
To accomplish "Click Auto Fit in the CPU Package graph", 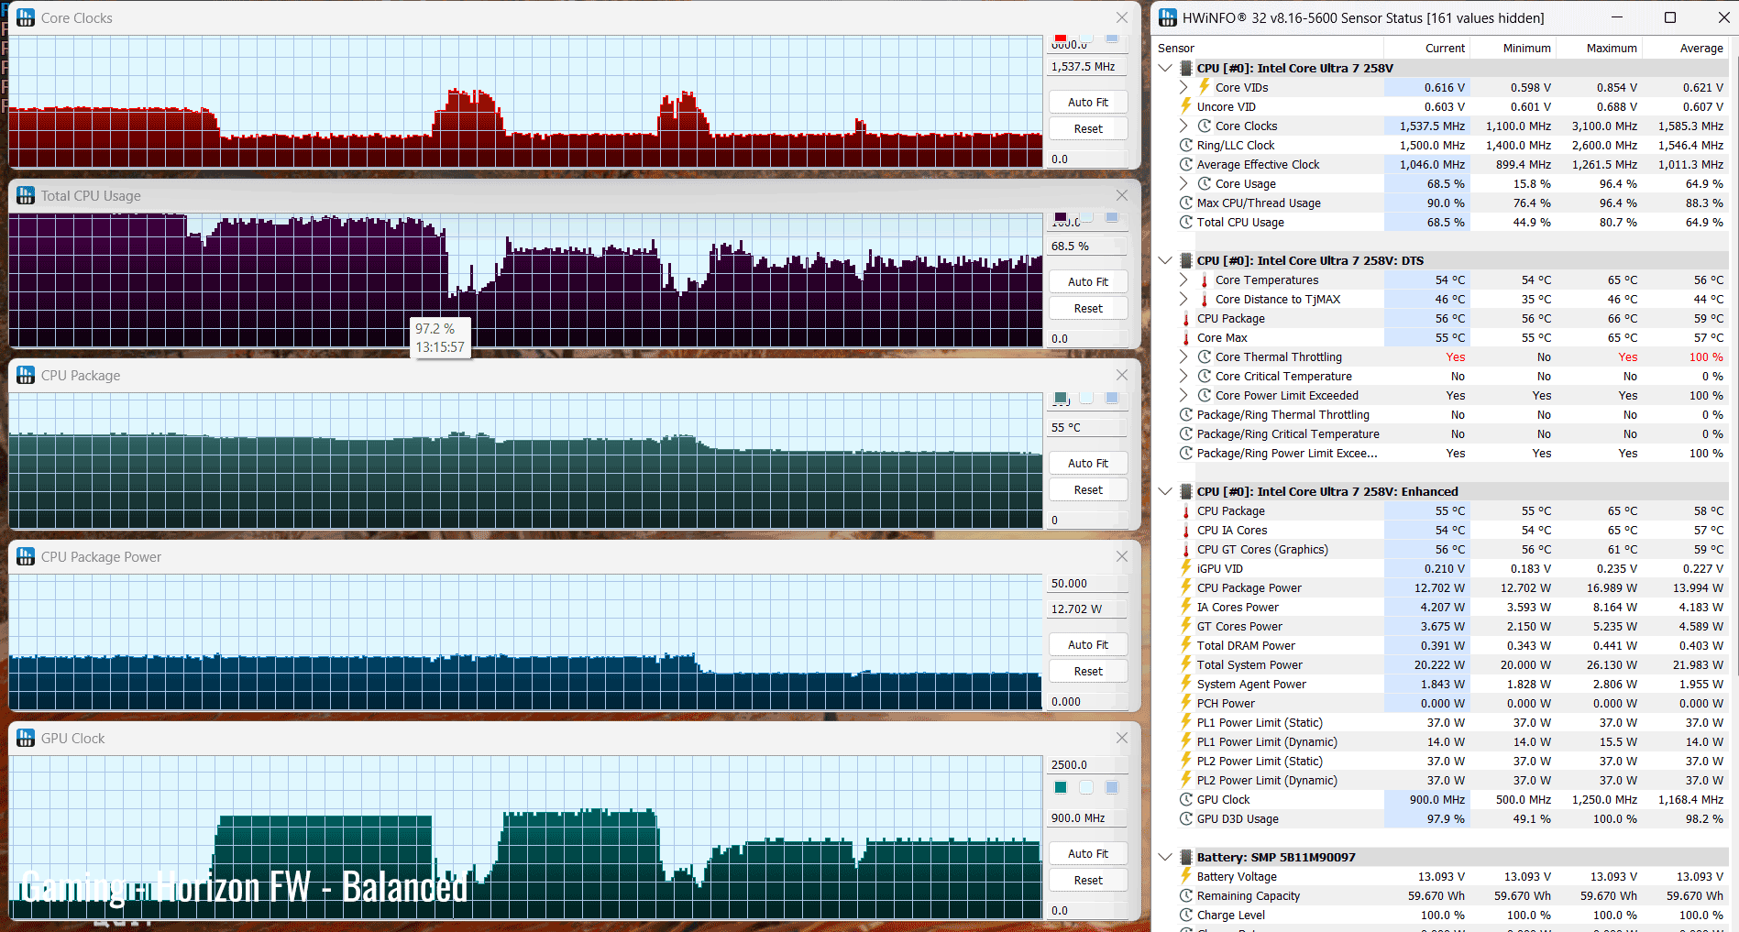I will 1088,464.
